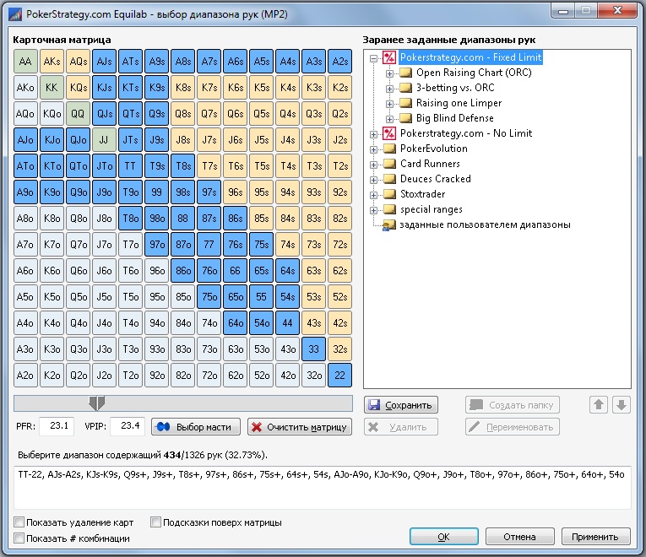The image size is (646, 557).
Task: Expand the Pokerstrategy.com No Limit node
Action: coord(373,135)
